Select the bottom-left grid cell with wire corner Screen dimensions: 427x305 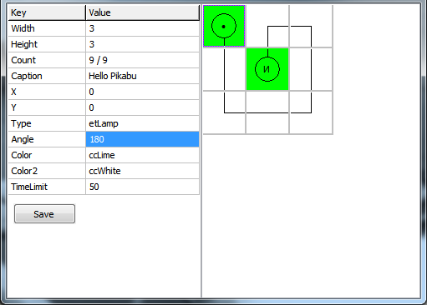224,112
